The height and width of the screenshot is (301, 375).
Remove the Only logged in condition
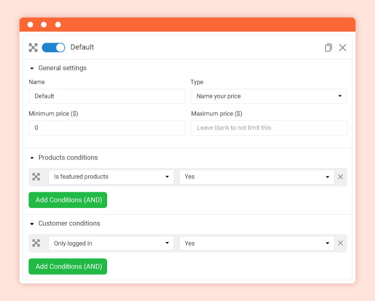[x=340, y=243]
